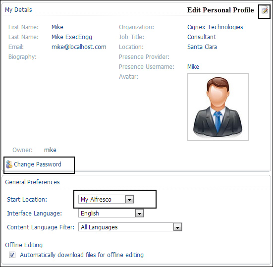Click the mike@localhost.com email value

tap(79, 47)
